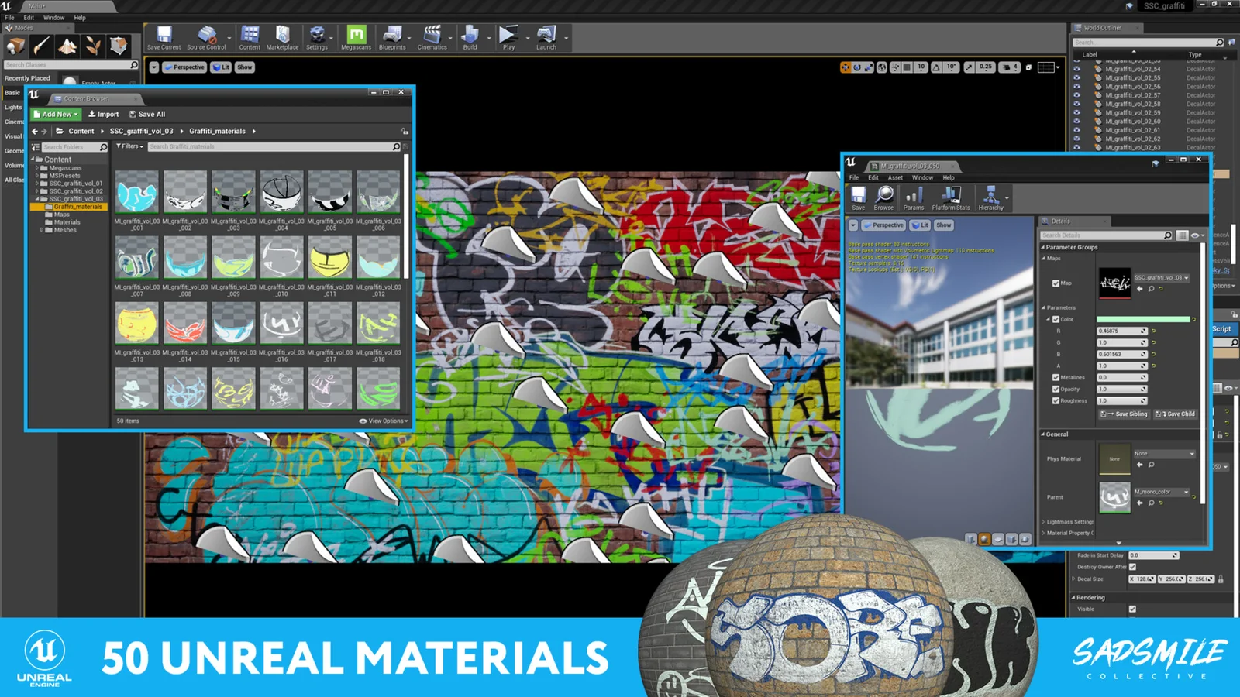
Task: Uncheck the Map parameter in Maps group
Action: coord(1056,283)
